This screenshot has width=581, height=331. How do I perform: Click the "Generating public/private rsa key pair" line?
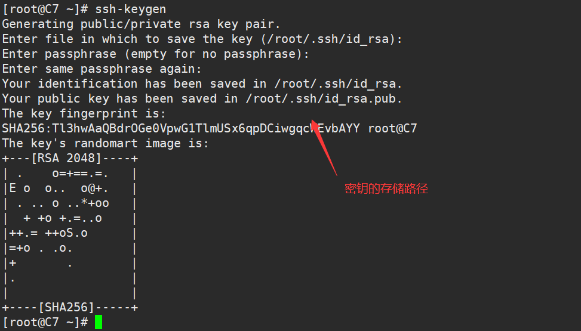point(141,24)
